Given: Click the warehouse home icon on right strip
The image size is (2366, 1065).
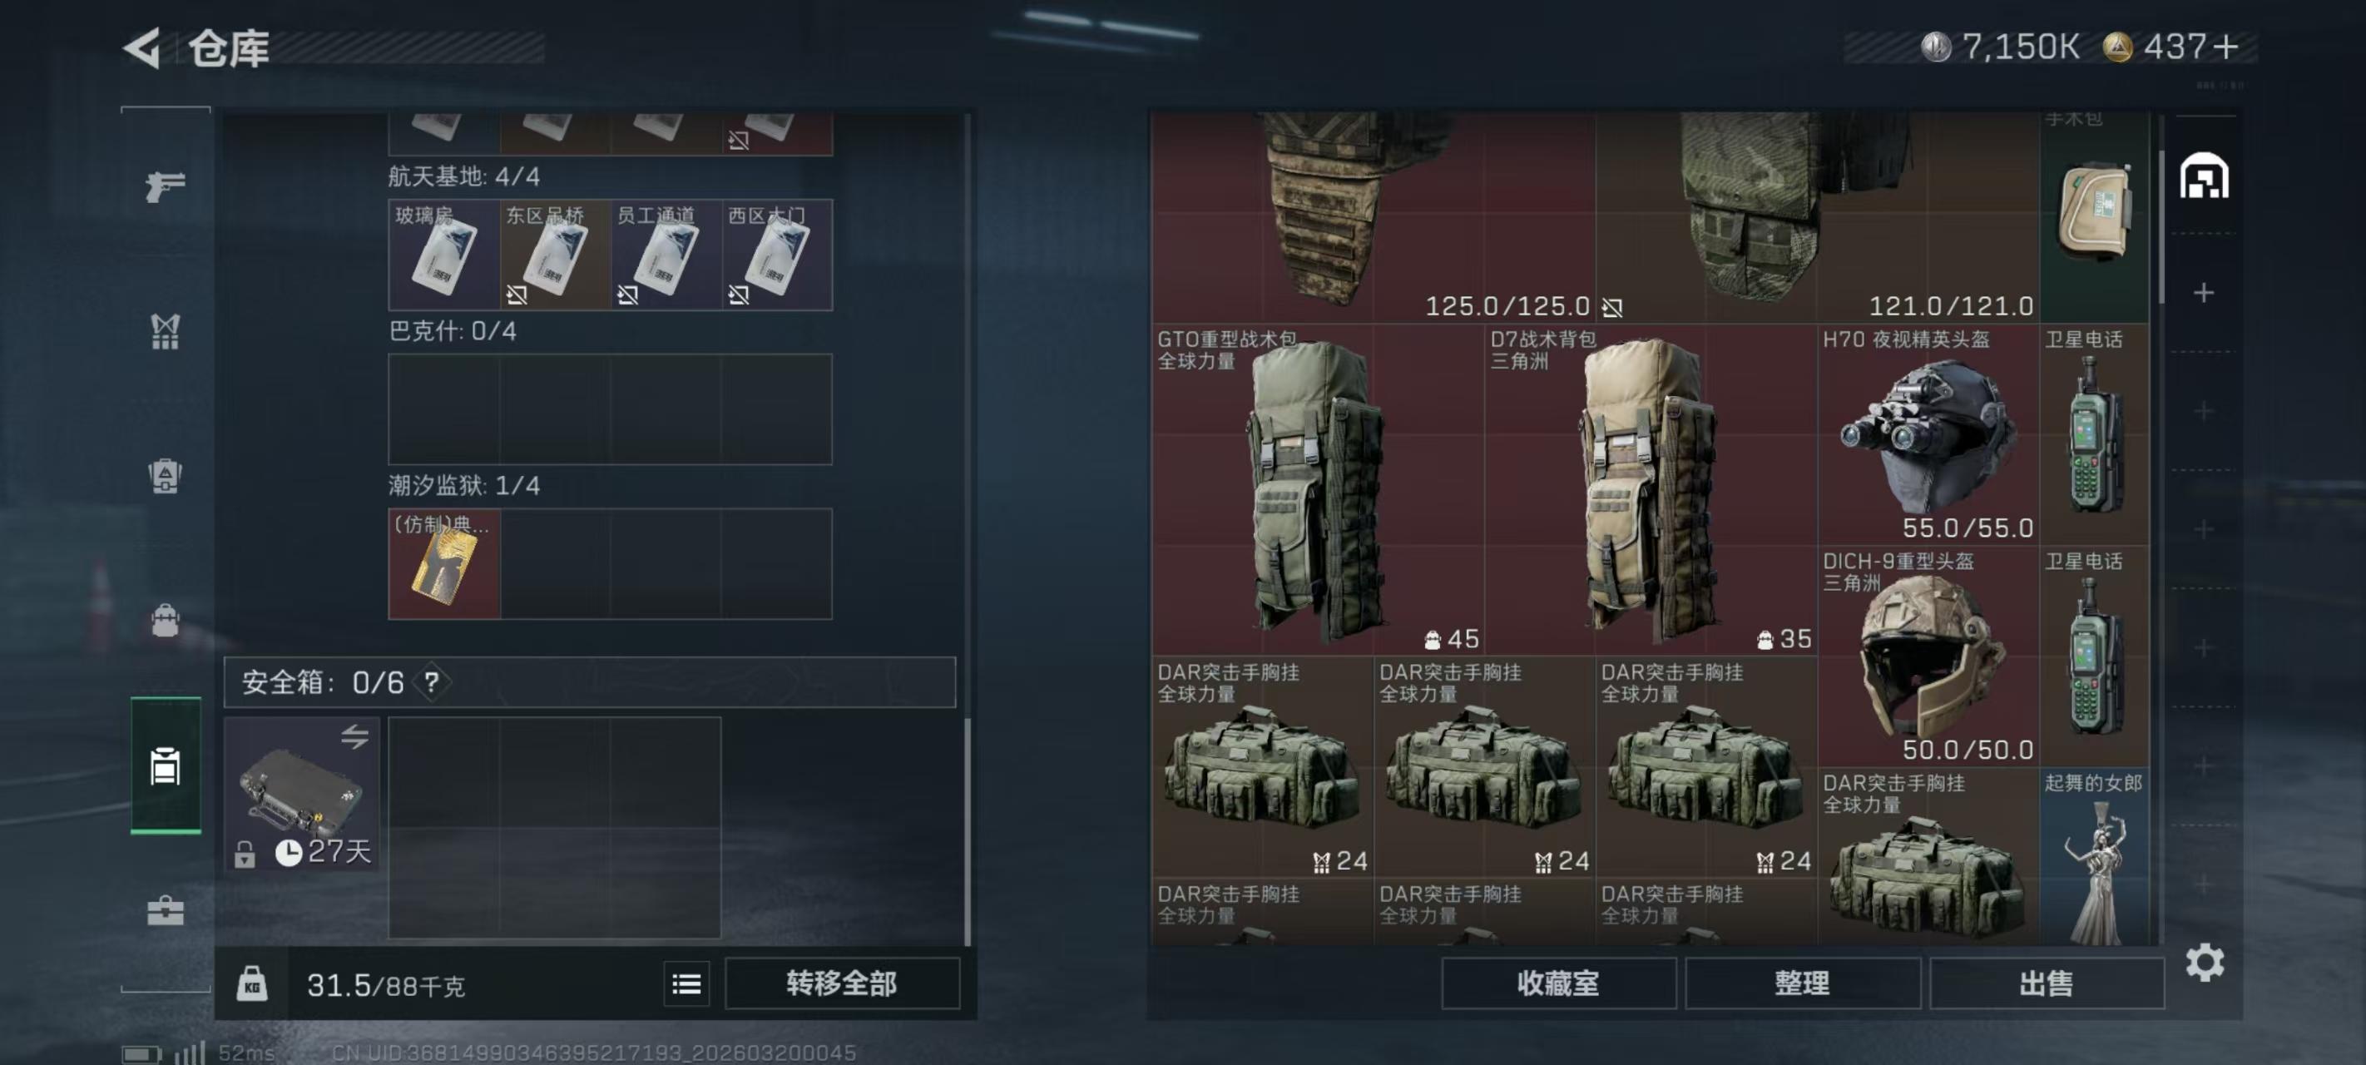Looking at the screenshot, I should coord(2205,176).
